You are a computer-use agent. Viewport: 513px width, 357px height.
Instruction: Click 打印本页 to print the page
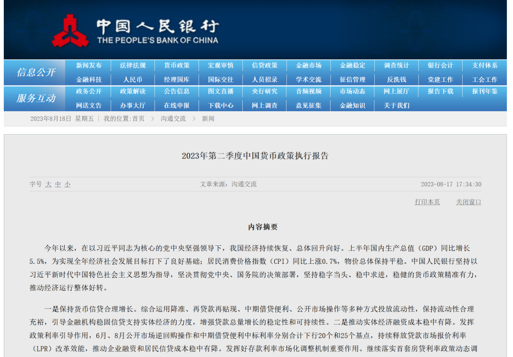coord(427,202)
